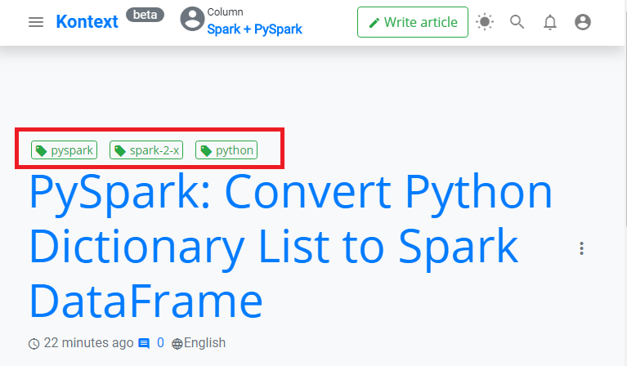Select the spark-2-x tag
This screenshot has height=366, width=627.
146,150
